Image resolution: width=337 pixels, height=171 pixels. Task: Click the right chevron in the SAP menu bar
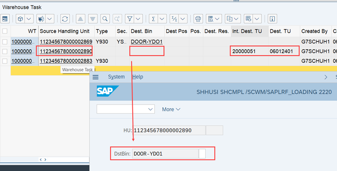(326, 77)
